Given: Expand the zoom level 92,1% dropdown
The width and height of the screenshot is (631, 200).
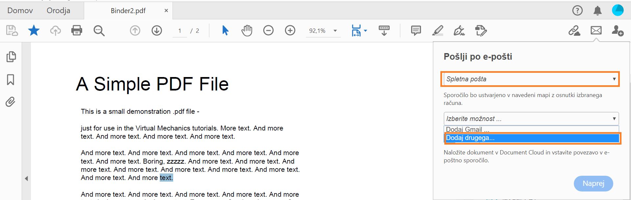Looking at the screenshot, I should coord(335,31).
